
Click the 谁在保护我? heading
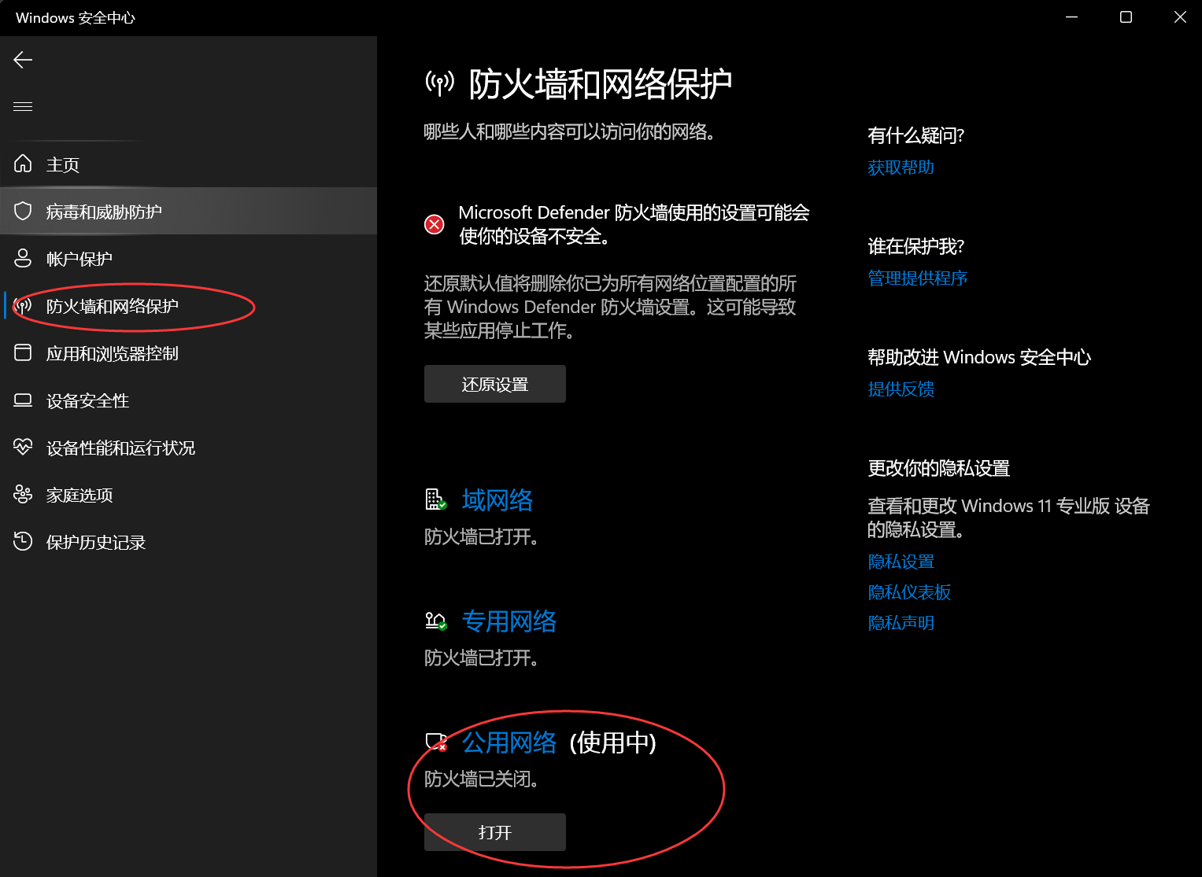915,246
